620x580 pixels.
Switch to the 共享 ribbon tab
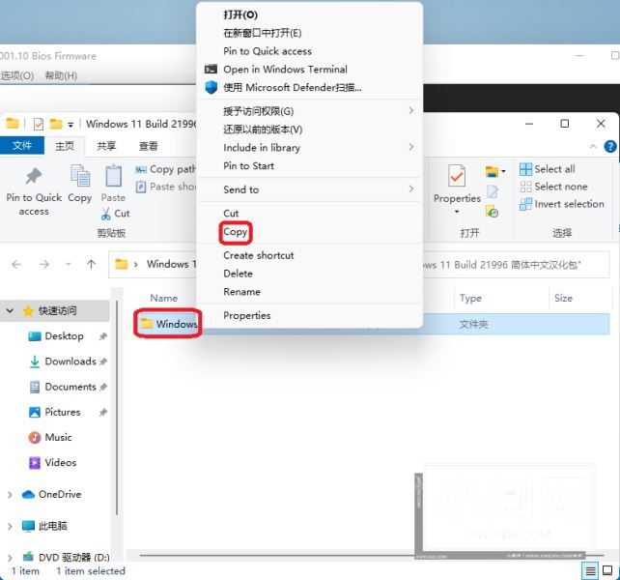click(106, 146)
